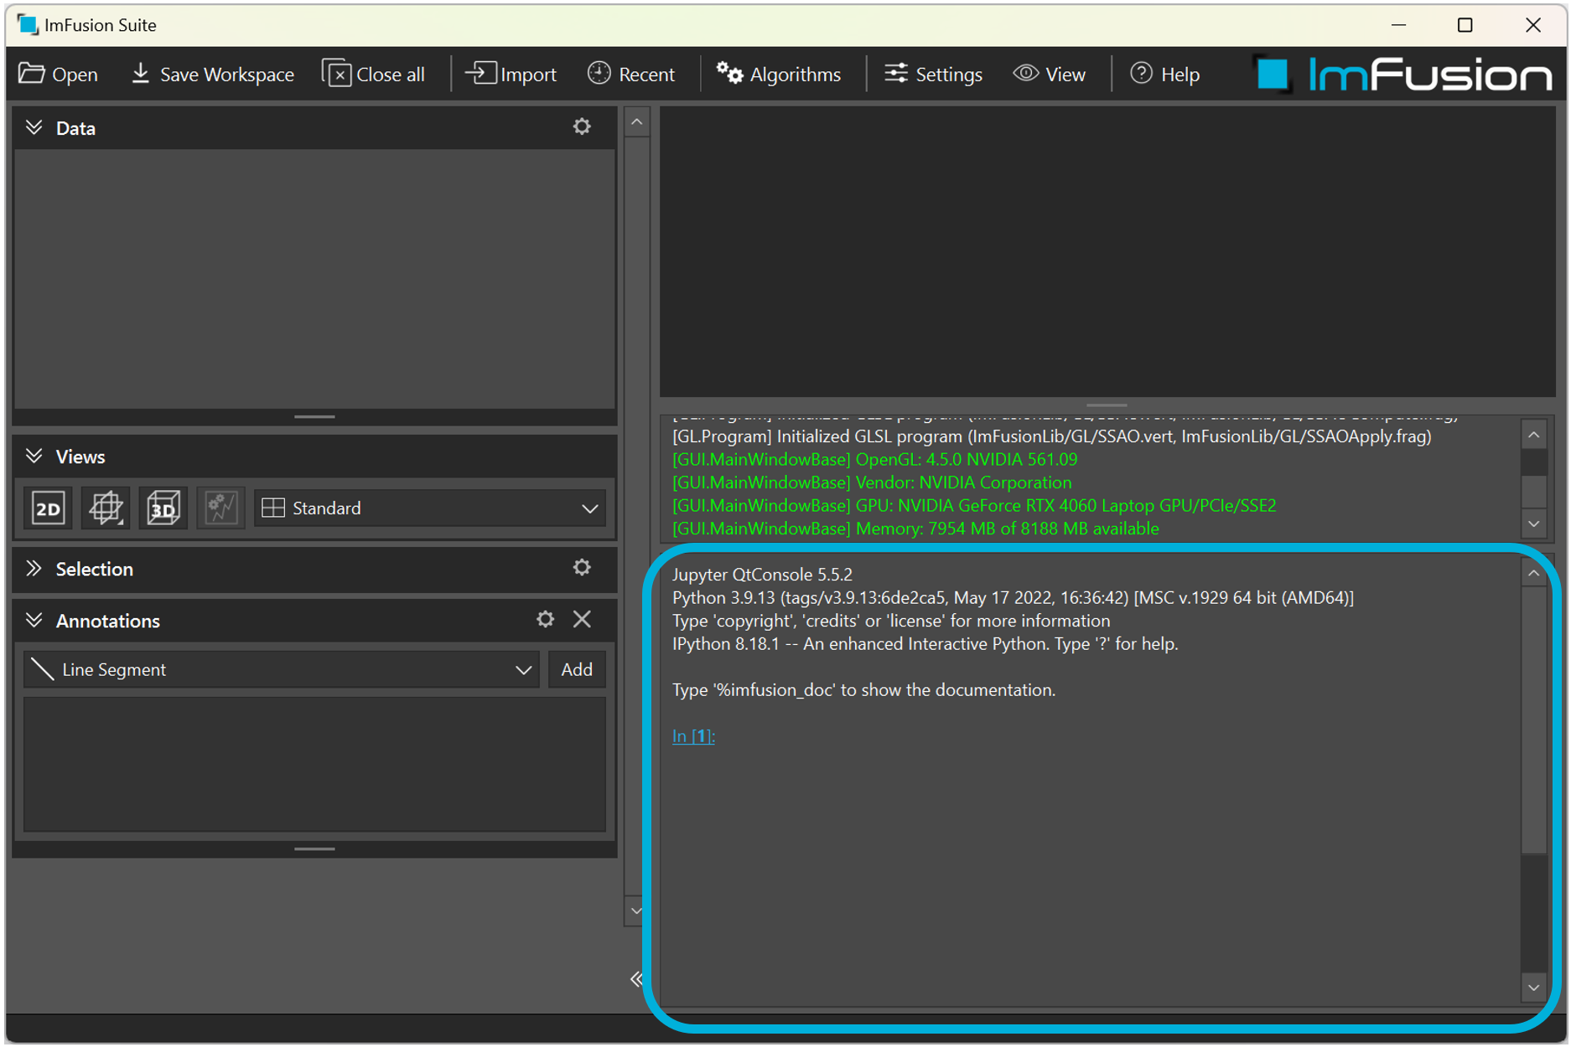The height and width of the screenshot is (1047, 1571).
Task: Close all data with Close all
Action: pyautogui.click(x=374, y=75)
